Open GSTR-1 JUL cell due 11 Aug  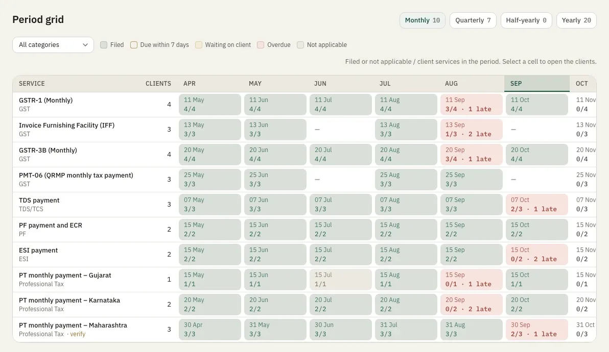tap(406, 105)
